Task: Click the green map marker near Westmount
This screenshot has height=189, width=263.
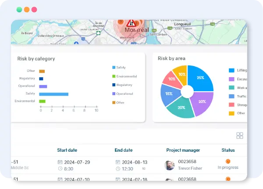Action: pyautogui.click(x=99, y=33)
